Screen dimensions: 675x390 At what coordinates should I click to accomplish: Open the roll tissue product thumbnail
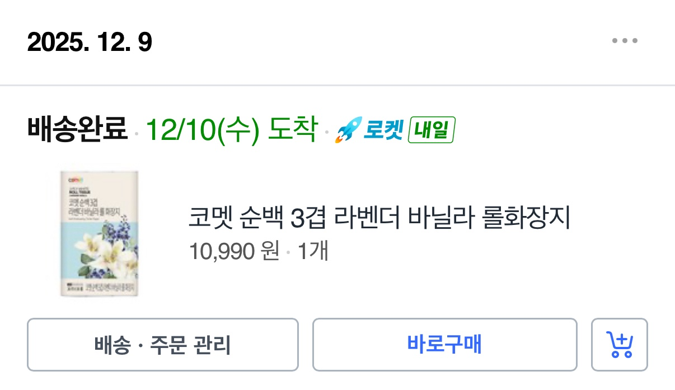tap(100, 233)
